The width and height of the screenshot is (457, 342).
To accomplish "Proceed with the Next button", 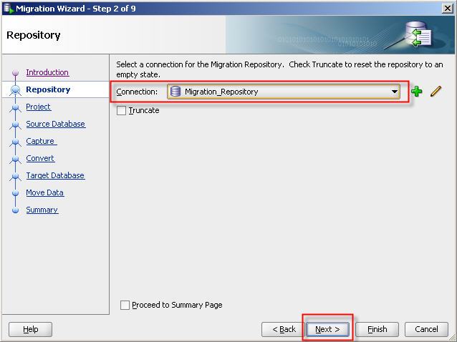I will [327, 329].
